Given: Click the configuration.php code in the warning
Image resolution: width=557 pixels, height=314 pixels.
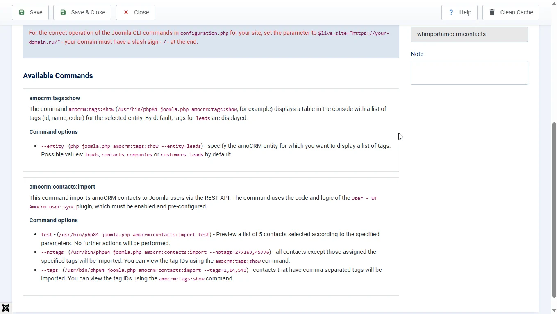Looking at the screenshot, I should tap(204, 33).
